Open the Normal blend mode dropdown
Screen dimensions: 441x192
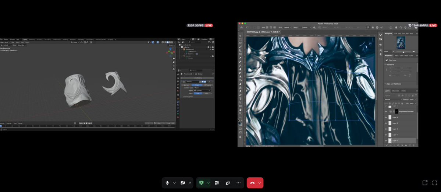[x=394, y=100]
